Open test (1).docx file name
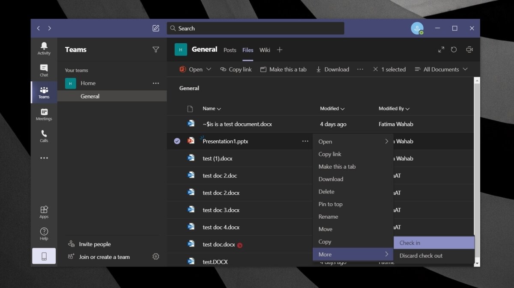Viewport: 514px width, 288px height. click(218, 158)
